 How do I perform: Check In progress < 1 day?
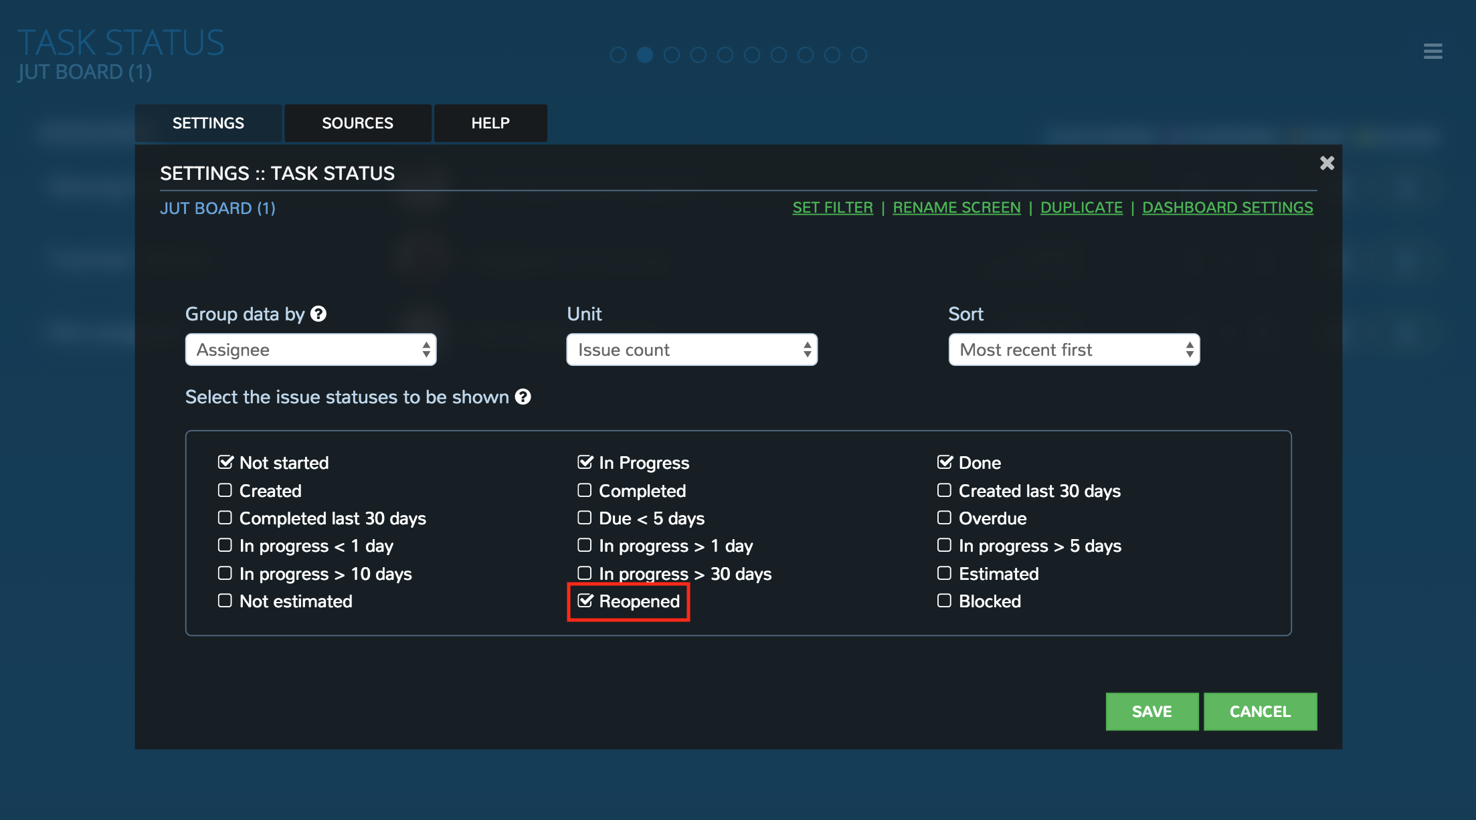(x=225, y=545)
